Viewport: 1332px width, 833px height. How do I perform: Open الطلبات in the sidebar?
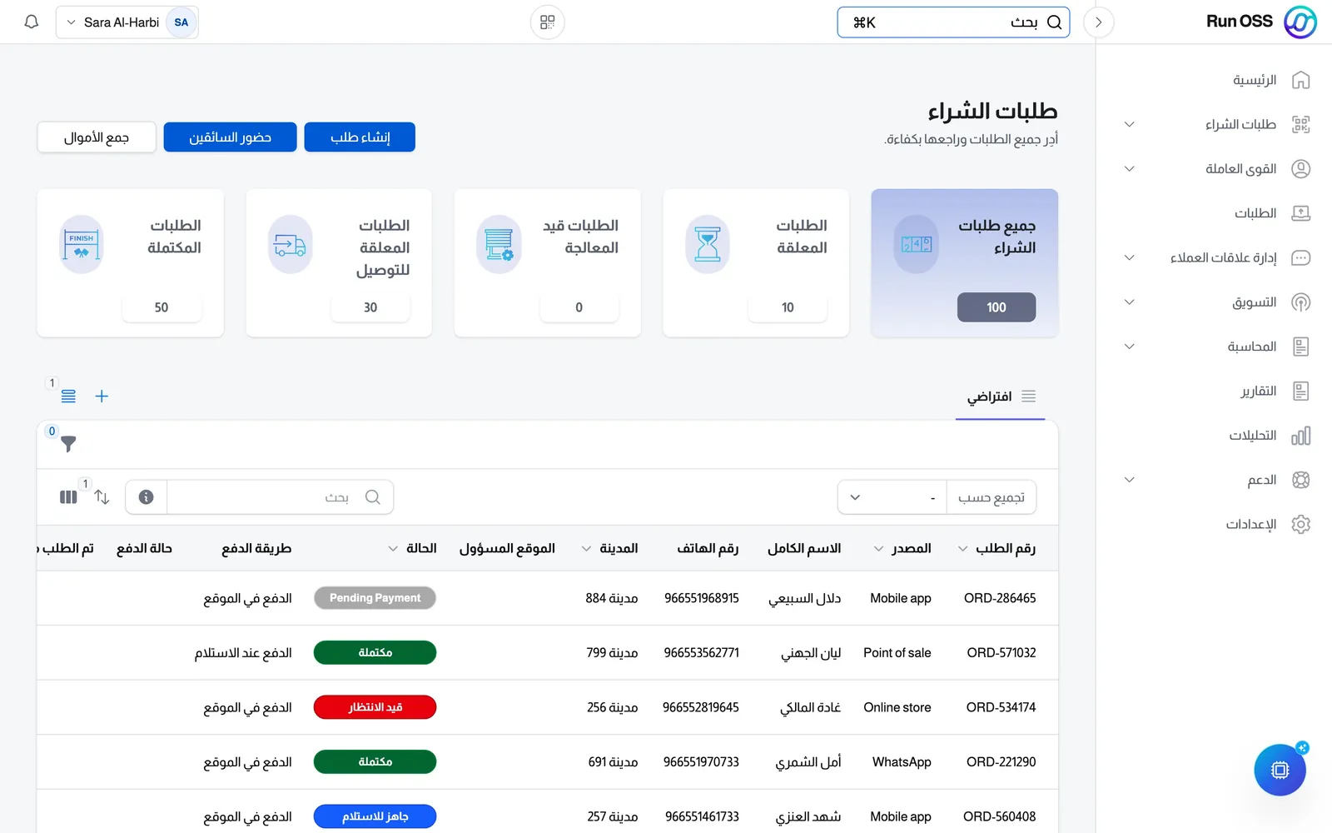pos(1255,213)
